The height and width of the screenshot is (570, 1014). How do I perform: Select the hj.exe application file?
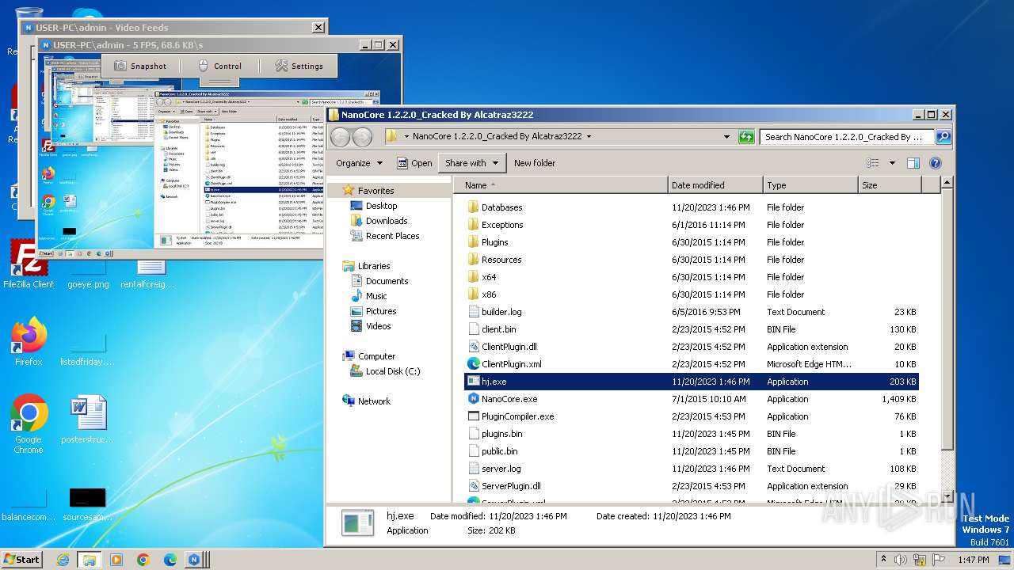pyautogui.click(x=691, y=382)
